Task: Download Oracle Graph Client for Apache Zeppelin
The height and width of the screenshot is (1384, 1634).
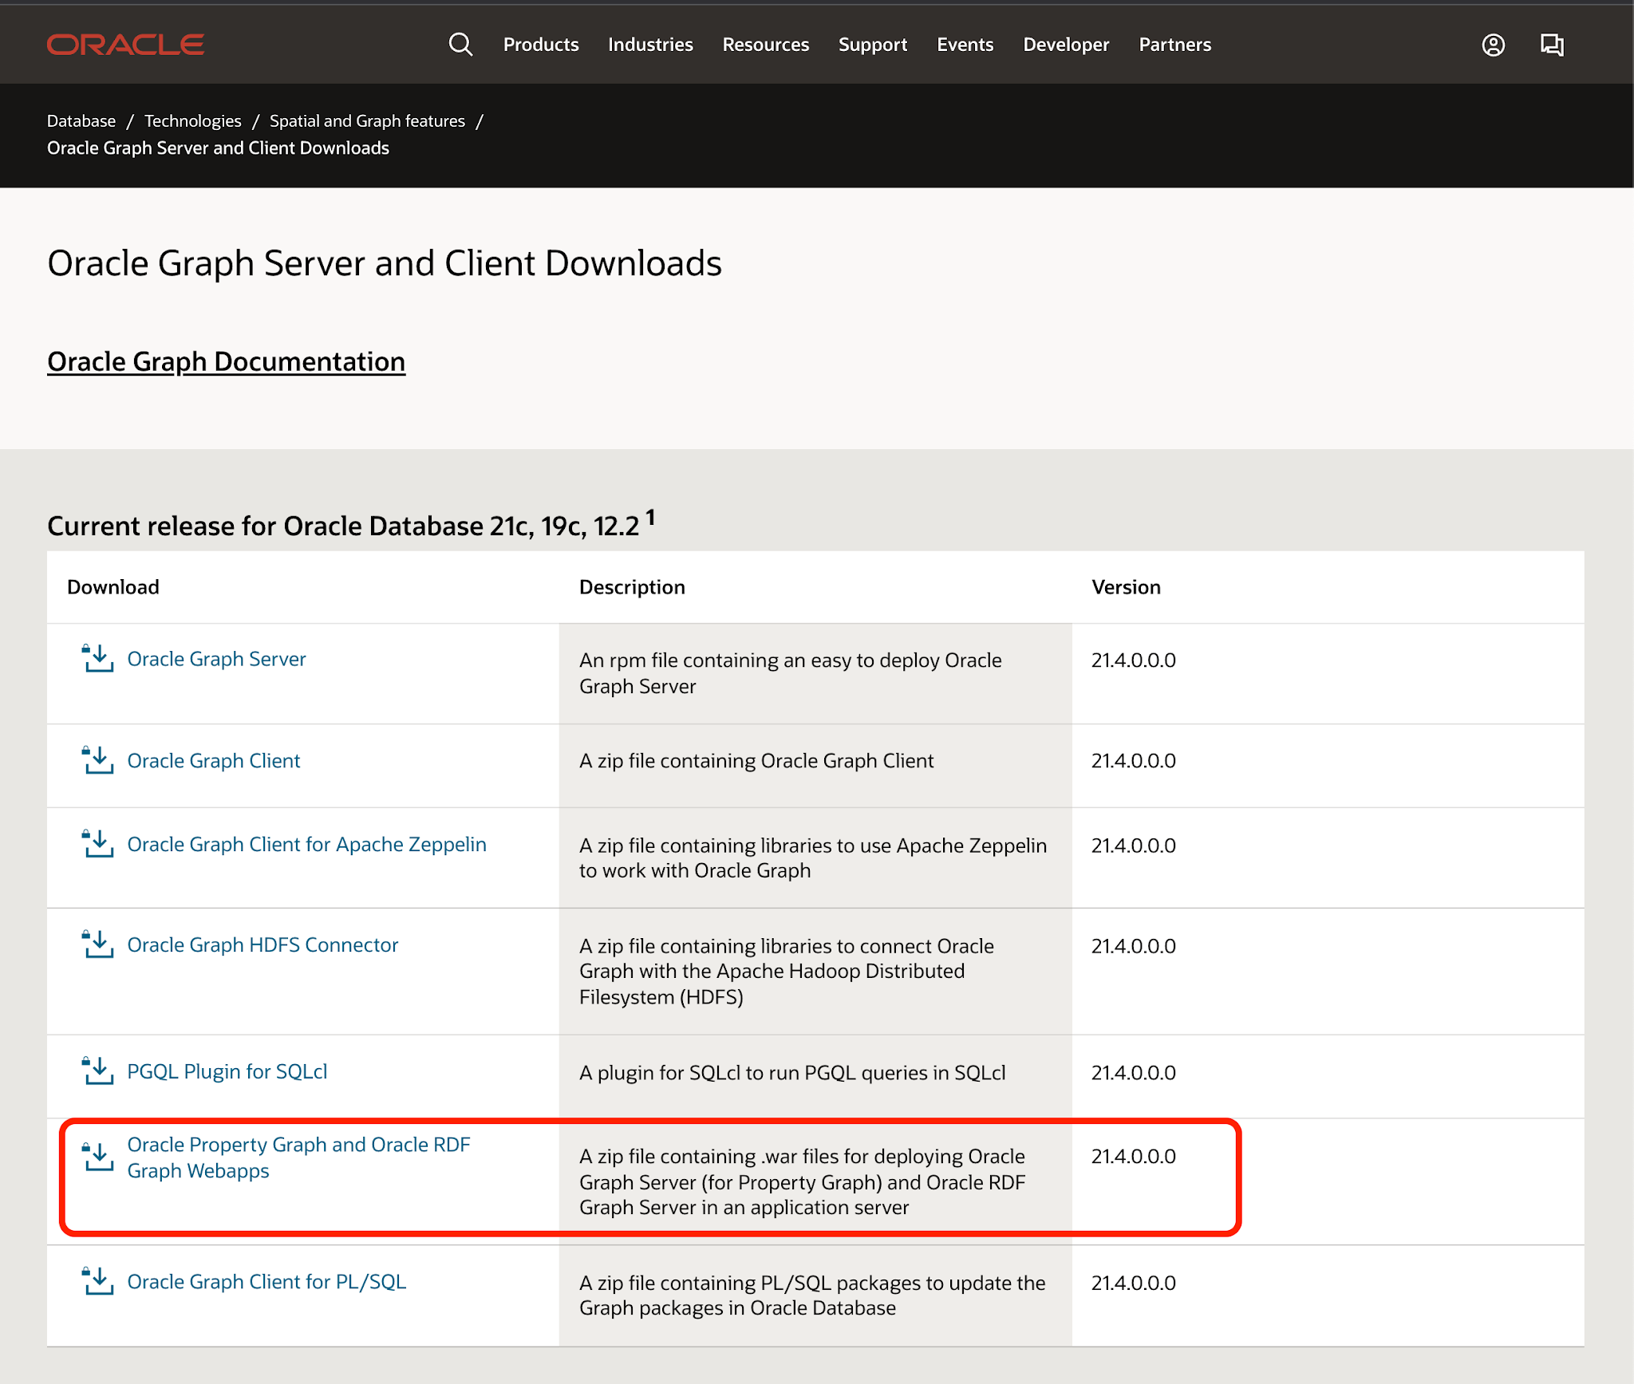Action: point(306,844)
